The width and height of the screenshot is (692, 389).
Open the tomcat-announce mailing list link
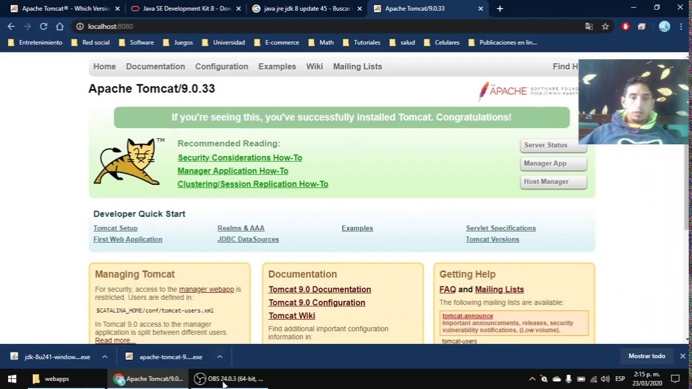468,316
